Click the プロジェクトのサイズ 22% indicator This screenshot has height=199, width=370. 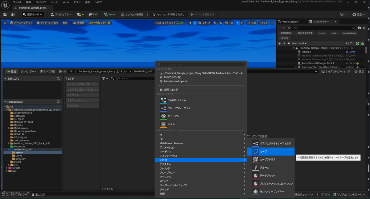[169, 23]
